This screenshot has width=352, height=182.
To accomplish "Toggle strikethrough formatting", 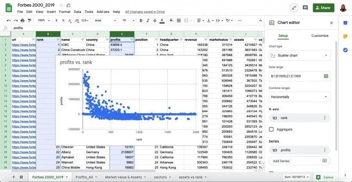I will pos(155,21).
